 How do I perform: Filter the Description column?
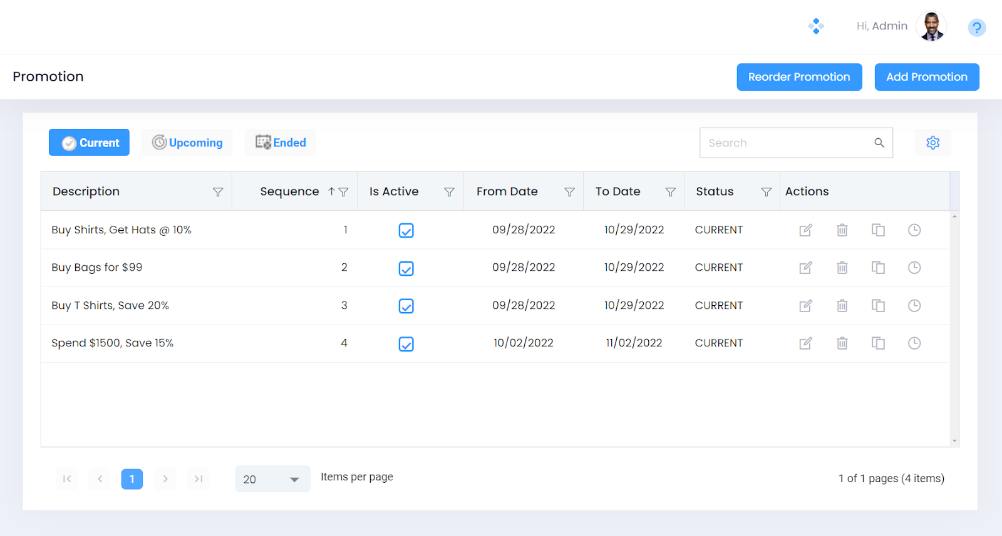pos(218,192)
